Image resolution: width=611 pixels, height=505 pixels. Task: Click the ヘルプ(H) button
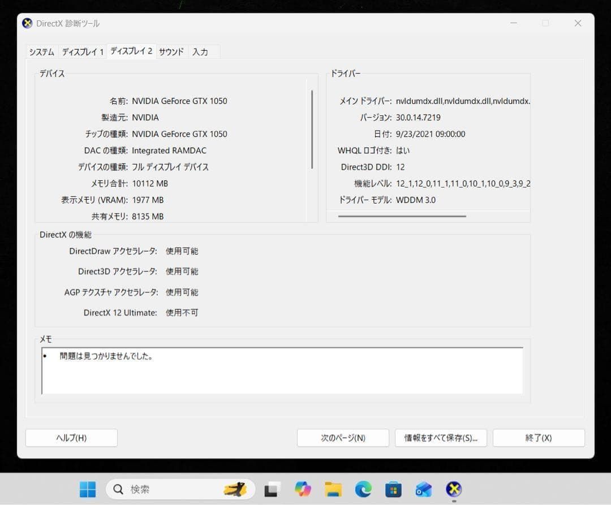71,438
